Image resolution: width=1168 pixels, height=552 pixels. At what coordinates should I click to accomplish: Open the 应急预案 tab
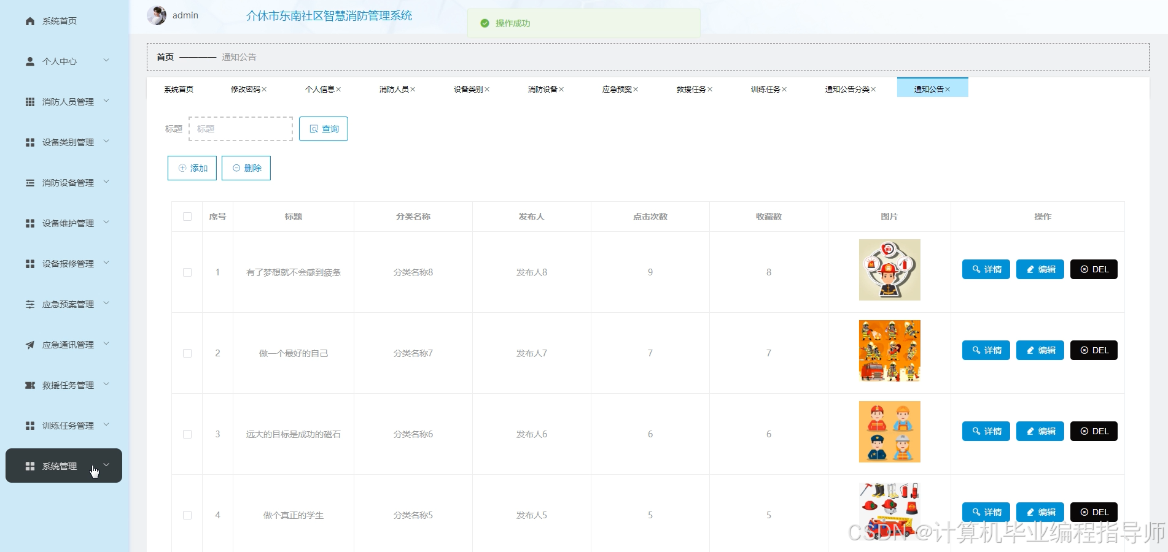tap(617, 90)
